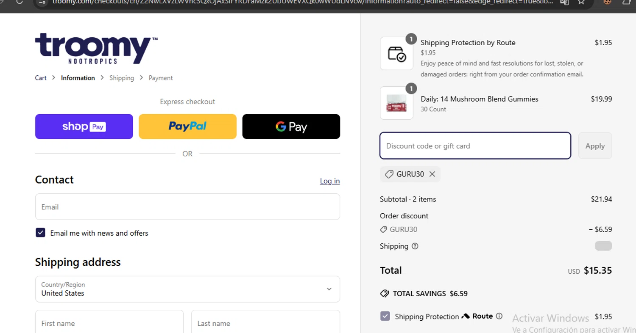Bookmark this page with the star icon
The width and height of the screenshot is (636, 333).
click(582, 2)
